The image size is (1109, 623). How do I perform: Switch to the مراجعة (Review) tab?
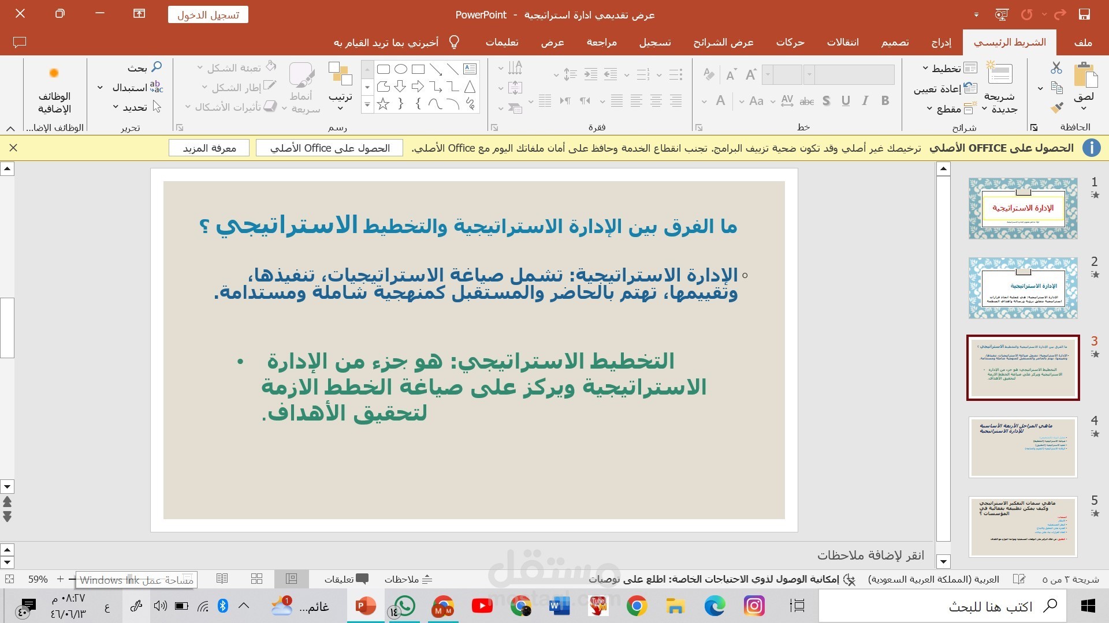(x=602, y=42)
